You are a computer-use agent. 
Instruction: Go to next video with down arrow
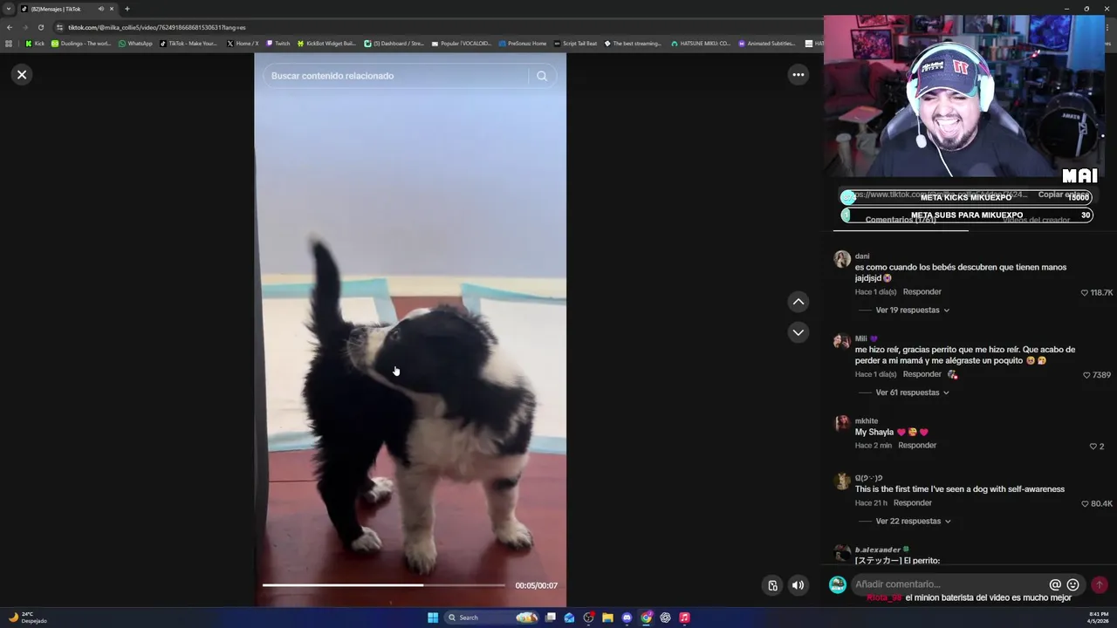pos(798,332)
